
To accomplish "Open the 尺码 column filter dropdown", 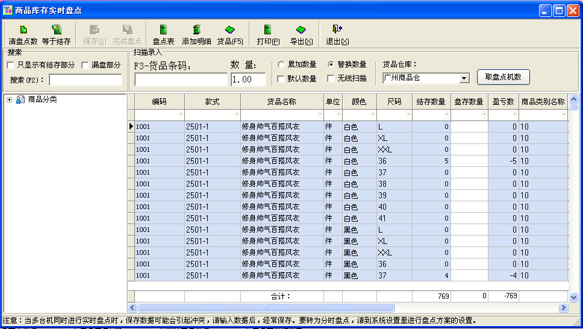I will [408, 114].
